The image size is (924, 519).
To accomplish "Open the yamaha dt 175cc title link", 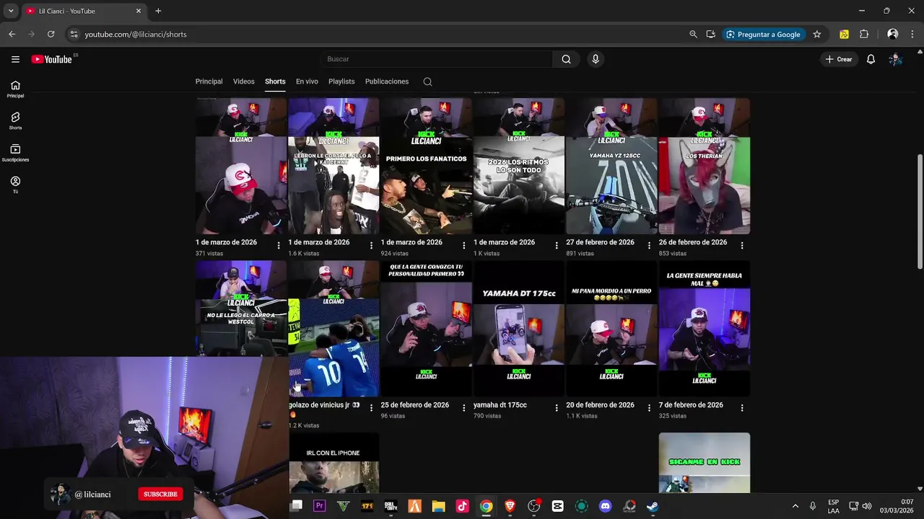I will [x=500, y=405].
